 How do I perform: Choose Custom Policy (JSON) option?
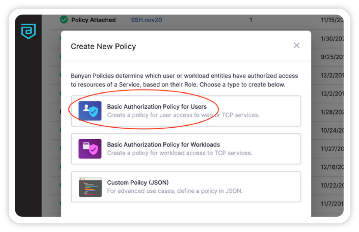pos(186,187)
